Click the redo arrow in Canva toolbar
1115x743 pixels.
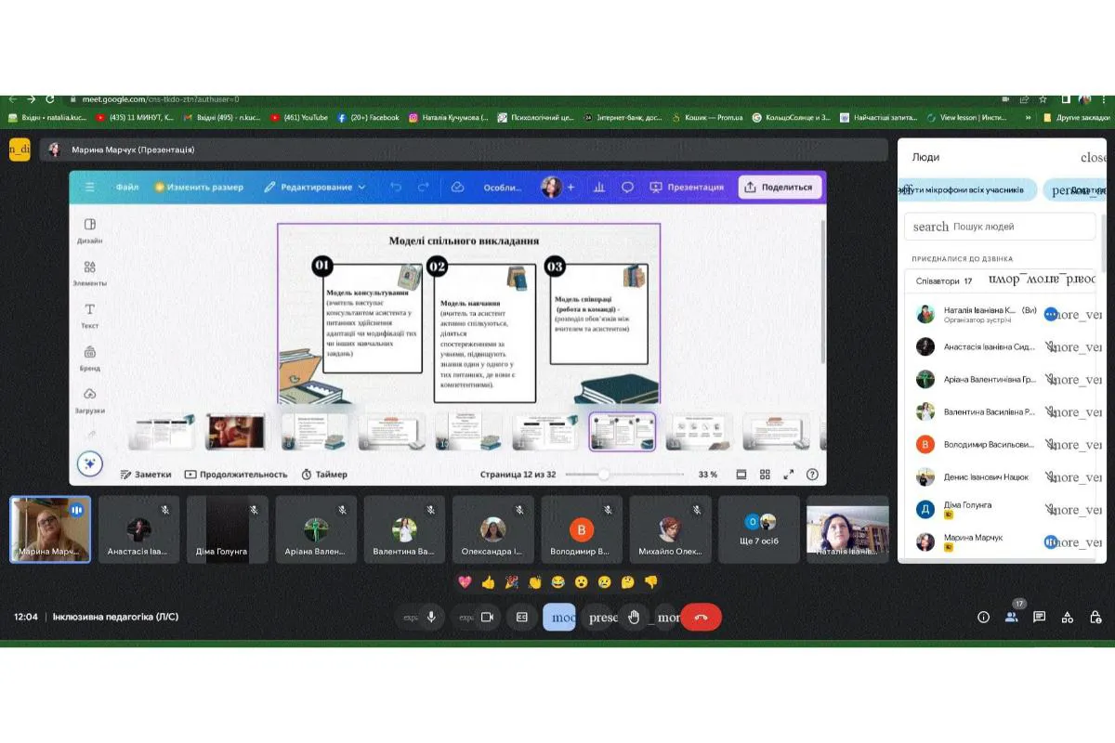423,187
